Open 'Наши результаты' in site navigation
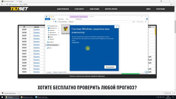176x99 pixels. click(63, 9)
